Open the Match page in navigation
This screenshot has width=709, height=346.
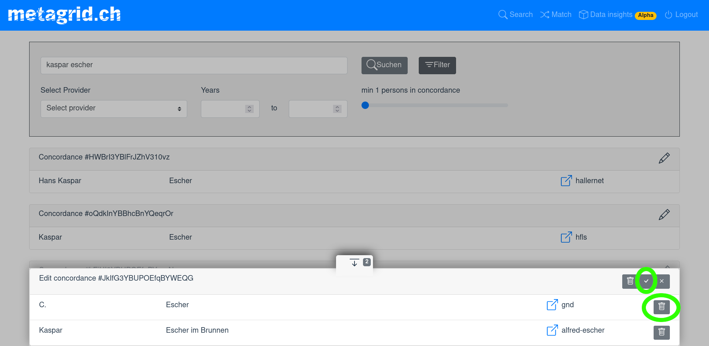556,15
